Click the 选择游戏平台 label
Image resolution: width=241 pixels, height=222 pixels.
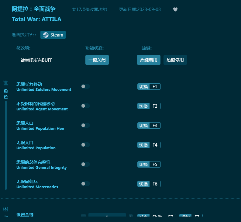tap(24, 35)
